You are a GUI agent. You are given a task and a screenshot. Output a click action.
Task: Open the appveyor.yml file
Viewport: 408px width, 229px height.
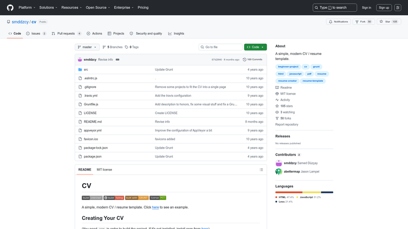93,130
